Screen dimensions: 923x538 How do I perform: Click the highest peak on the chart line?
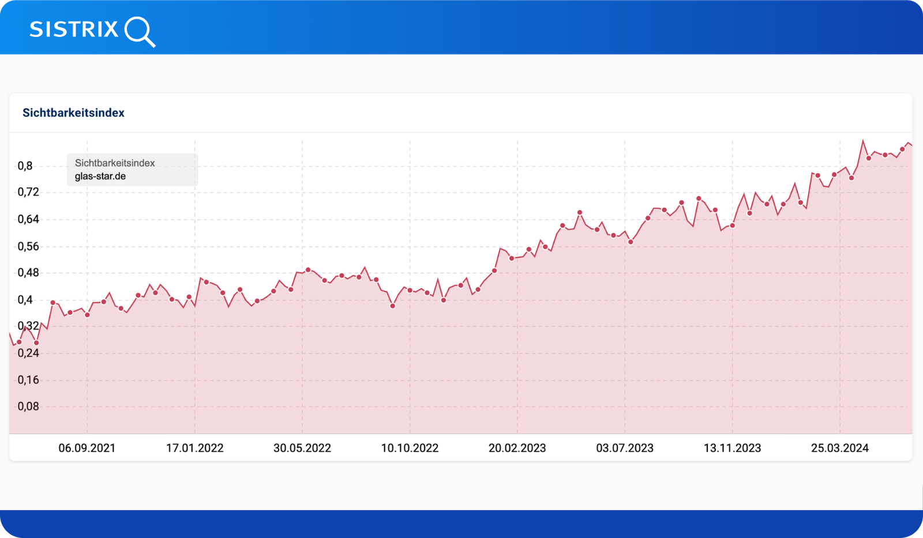[863, 140]
